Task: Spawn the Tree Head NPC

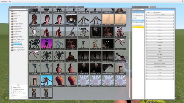Action: pyautogui.click(x=47, y=81)
